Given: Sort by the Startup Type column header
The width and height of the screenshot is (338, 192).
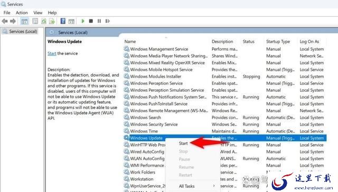Looking at the screenshot, I should (278, 42).
